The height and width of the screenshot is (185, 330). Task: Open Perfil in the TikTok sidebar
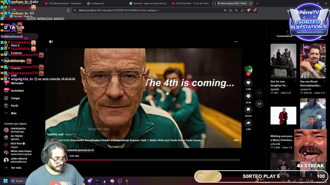pos(14,106)
